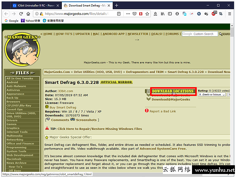Open Drive Utilities breadcrumb link
Image resolution: width=236 pixels, height=178 pixels.
pos(98,72)
